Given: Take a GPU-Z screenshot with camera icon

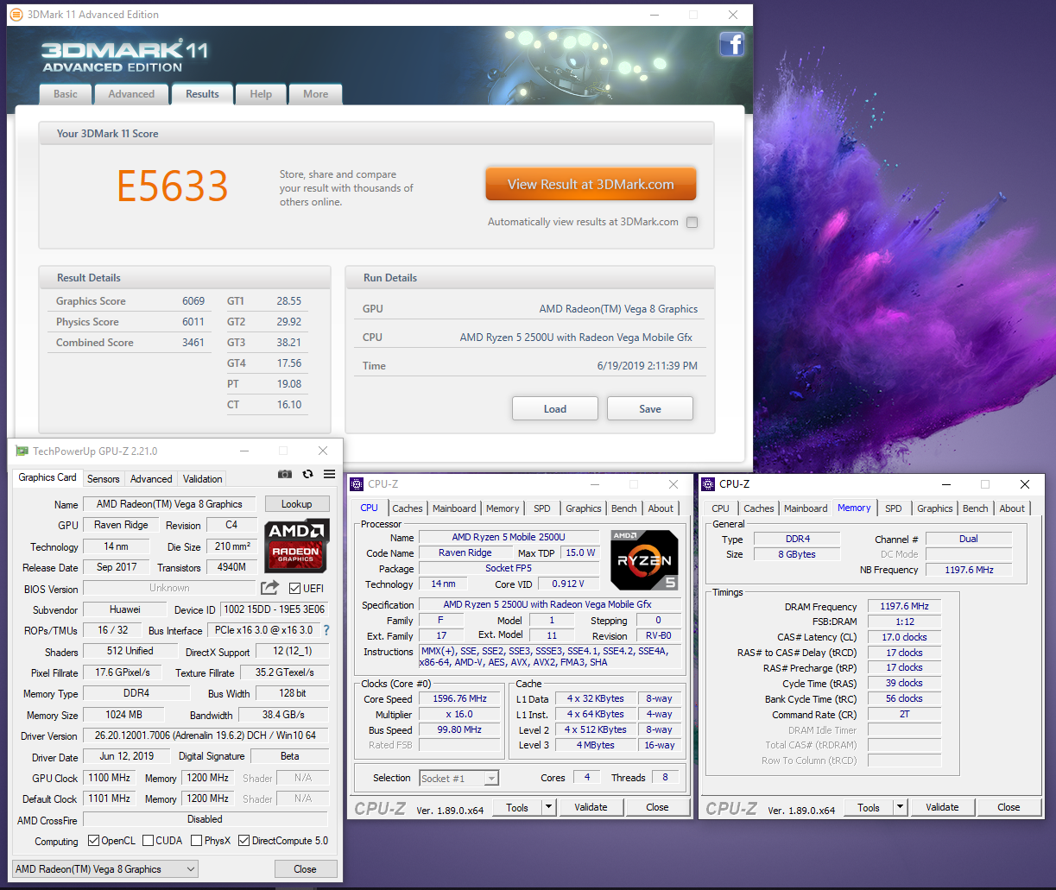Looking at the screenshot, I should pyautogui.click(x=285, y=474).
